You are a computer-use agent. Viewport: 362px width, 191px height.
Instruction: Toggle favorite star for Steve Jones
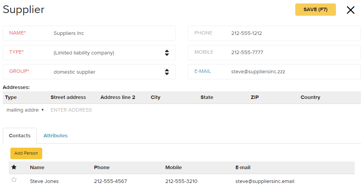click(x=14, y=179)
